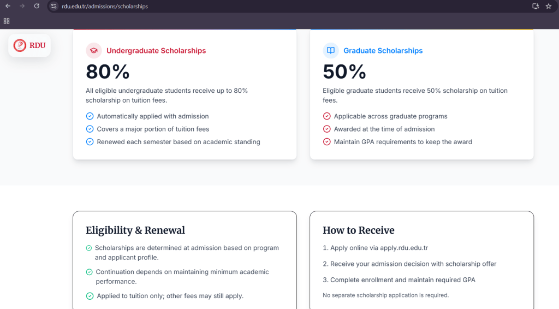Click the checkmark beside Renewed each semester

(90, 142)
